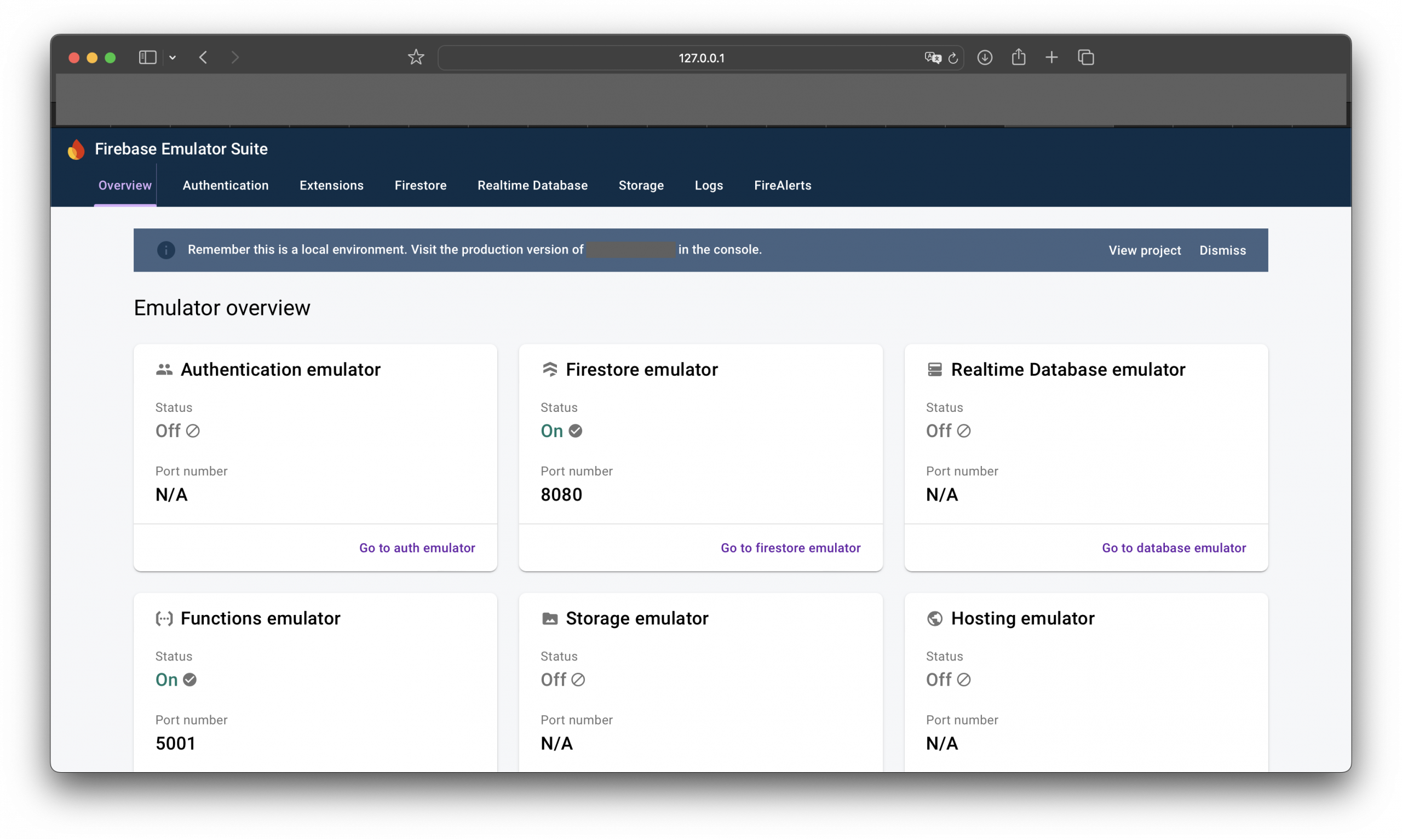Switch to the FireAlerts tab
Screen dimensions: 1402x839
tap(783, 186)
